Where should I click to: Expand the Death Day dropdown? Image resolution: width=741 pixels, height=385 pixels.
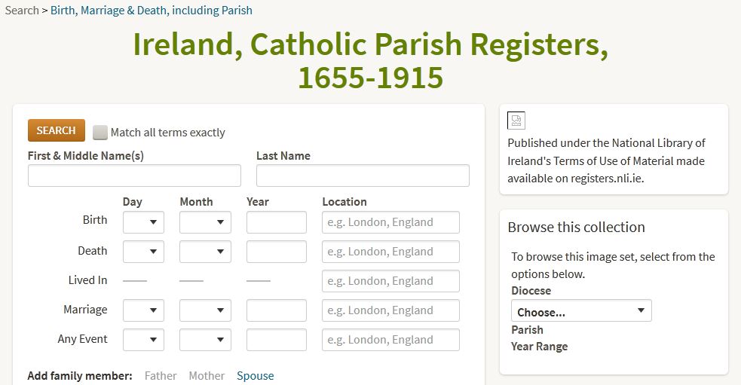pos(143,252)
